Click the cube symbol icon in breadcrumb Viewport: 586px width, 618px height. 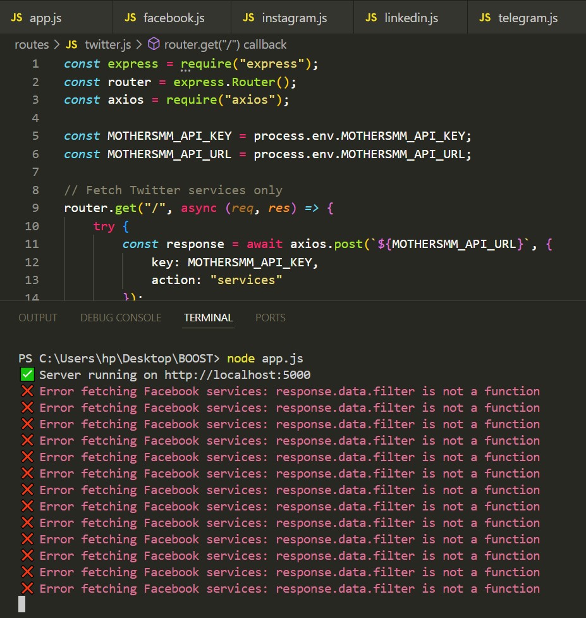point(154,44)
